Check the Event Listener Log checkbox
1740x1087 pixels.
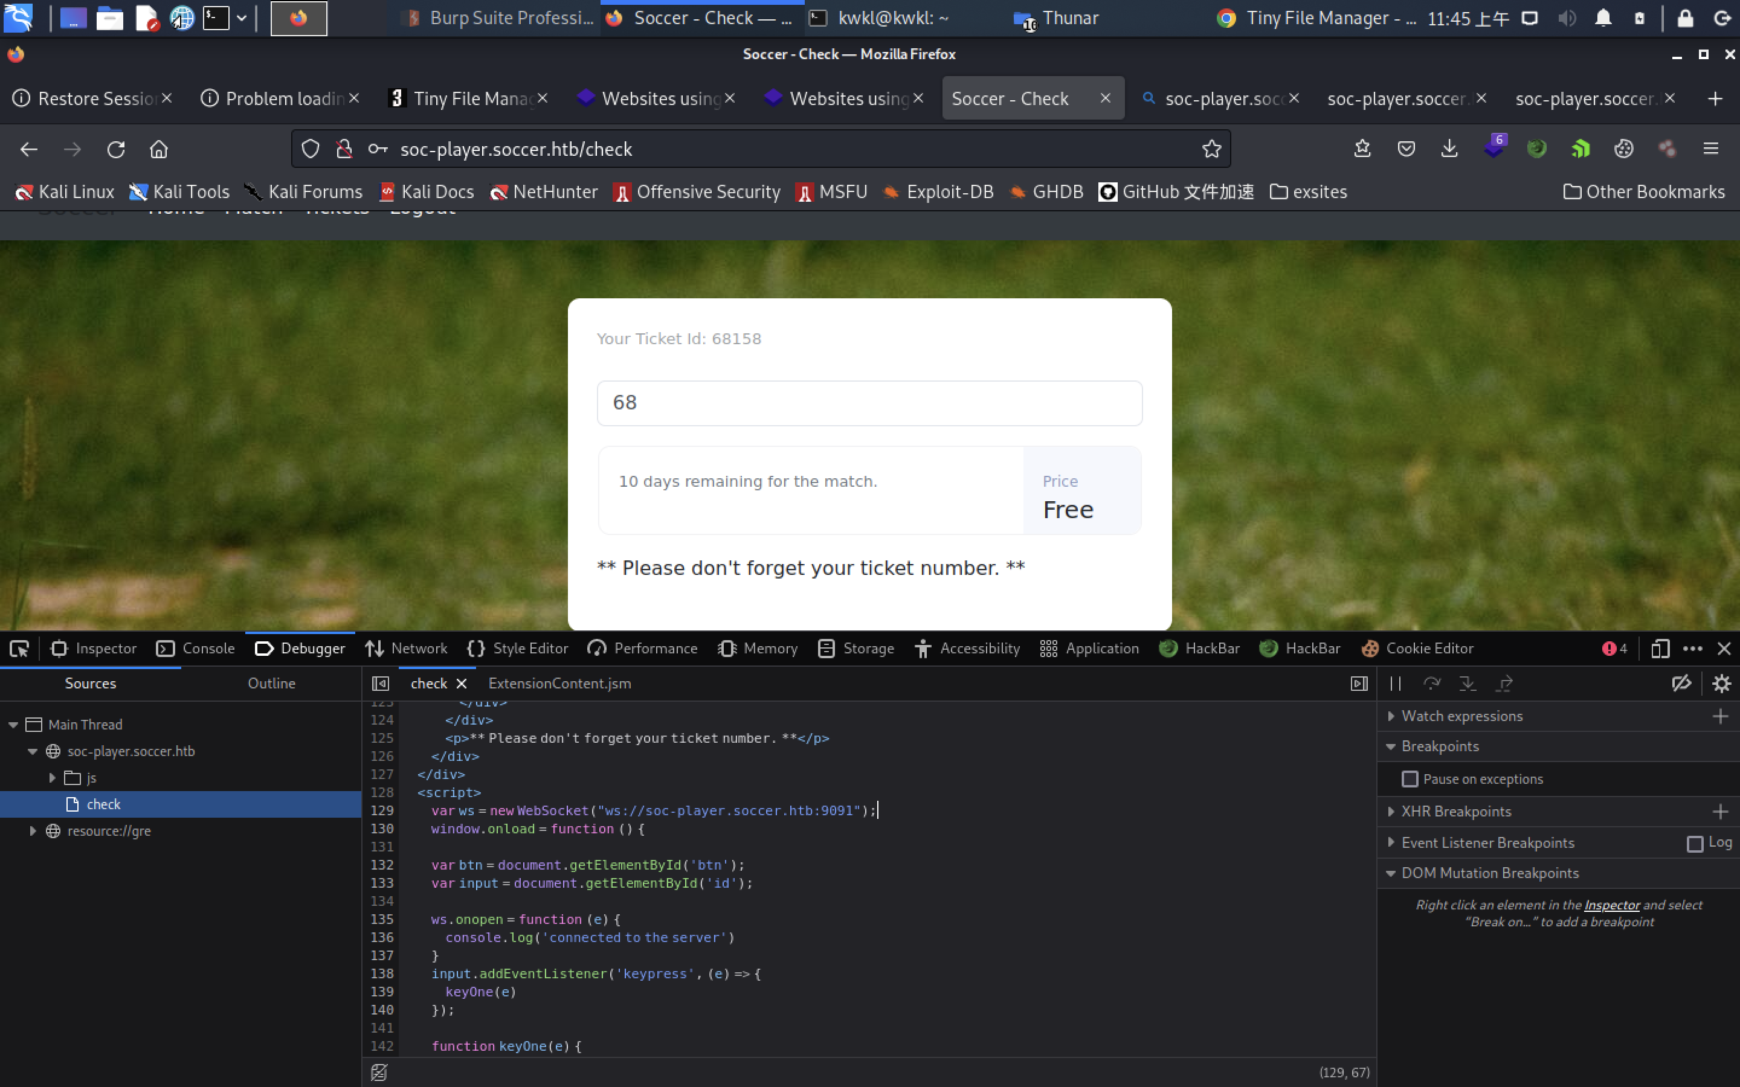tap(1695, 843)
